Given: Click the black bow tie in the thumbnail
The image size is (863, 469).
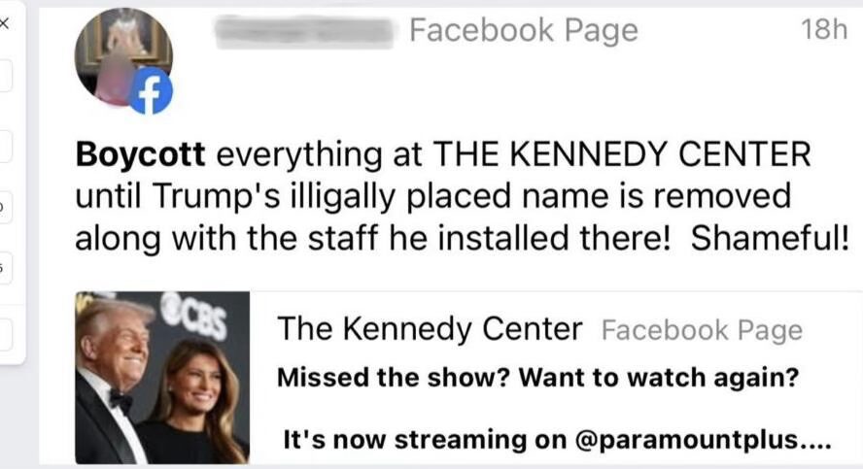Looking at the screenshot, I should coord(121,400).
